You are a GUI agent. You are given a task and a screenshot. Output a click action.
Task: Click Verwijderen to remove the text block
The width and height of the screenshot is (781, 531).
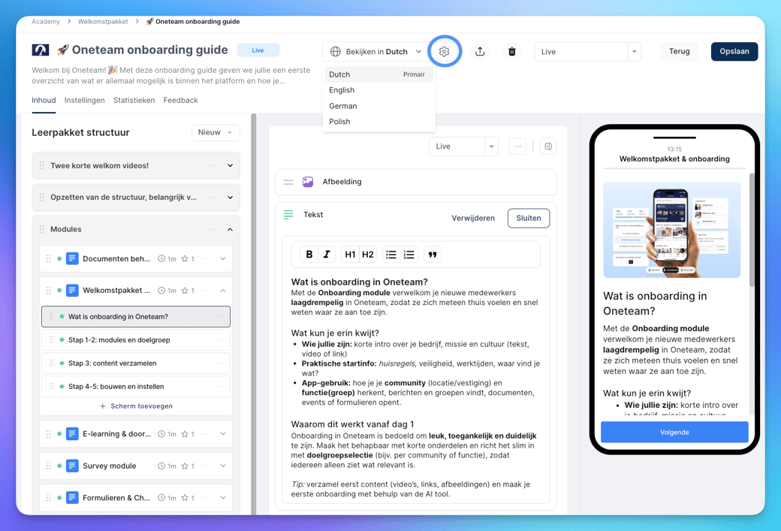coord(473,218)
